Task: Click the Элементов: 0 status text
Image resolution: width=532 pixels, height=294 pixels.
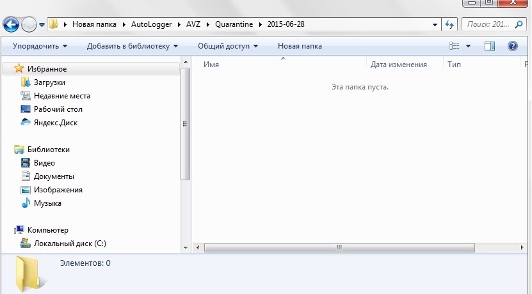Action: pyautogui.click(x=85, y=263)
